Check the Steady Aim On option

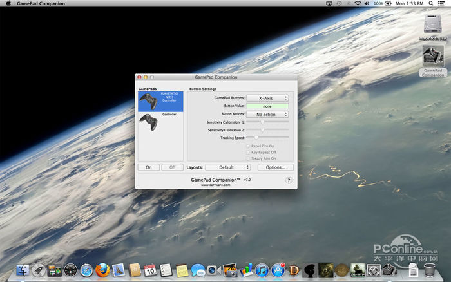(248, 158)
